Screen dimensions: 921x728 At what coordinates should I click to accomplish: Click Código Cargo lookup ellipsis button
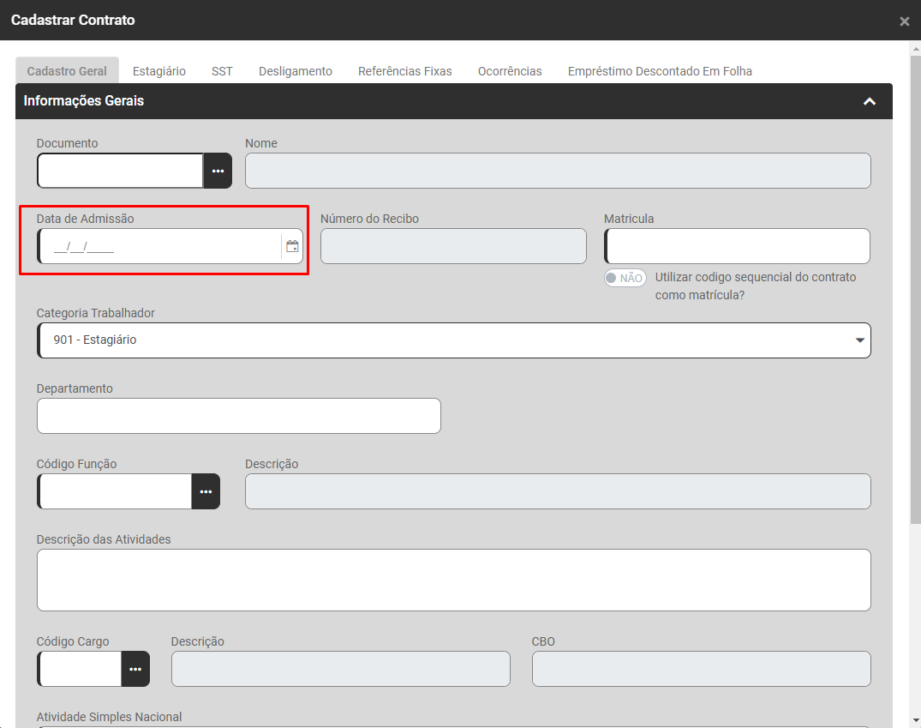[135, 669]
